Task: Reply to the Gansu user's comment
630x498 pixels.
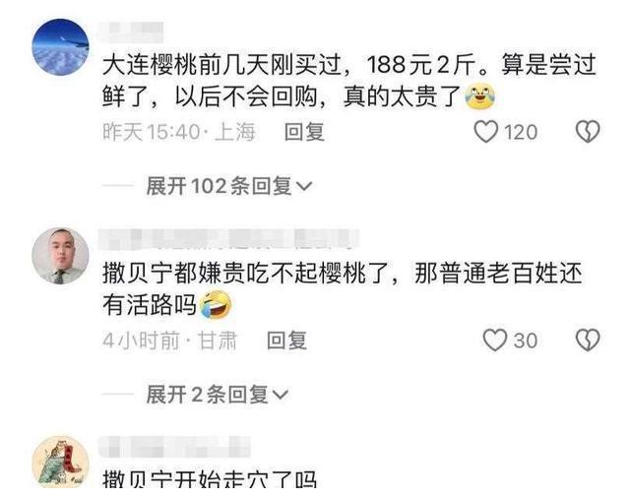Action: [286, 341]
